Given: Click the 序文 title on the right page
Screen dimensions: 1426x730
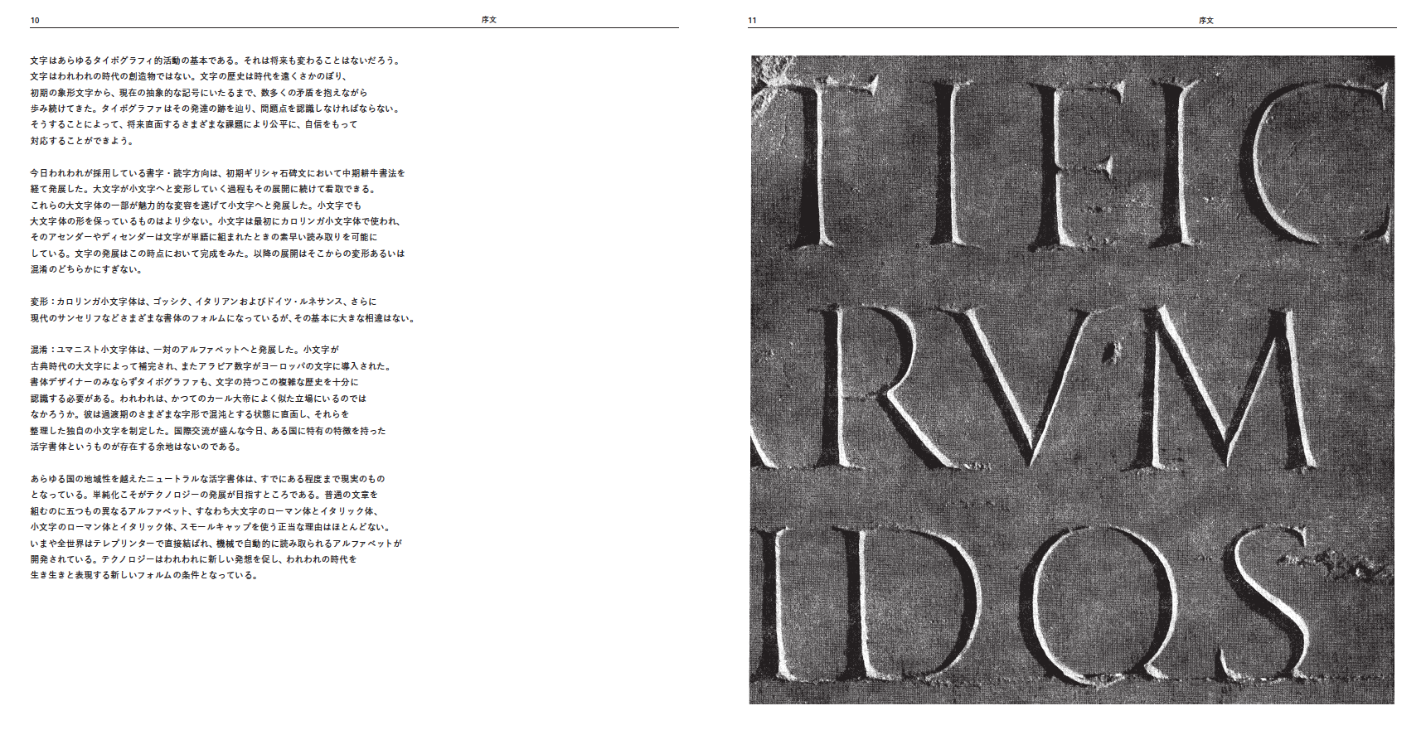Looking at the screenshot, I should [1206, 20].
